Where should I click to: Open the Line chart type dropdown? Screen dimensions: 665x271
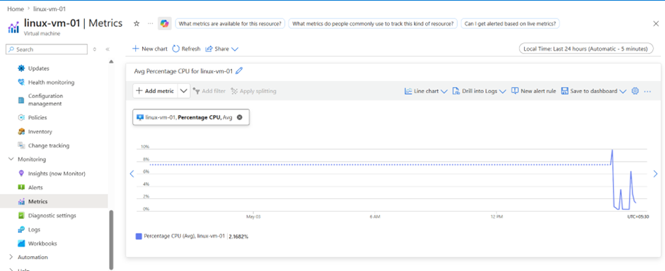(x=426, y=91)
